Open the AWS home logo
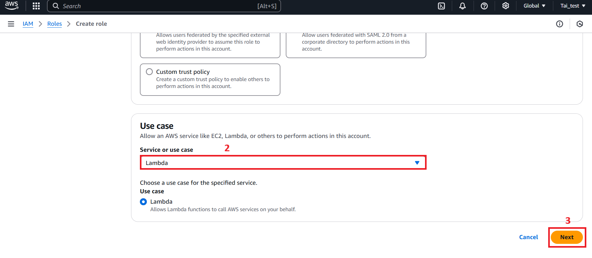This screenshot has height=258, width=592. (x=12, y=6)
